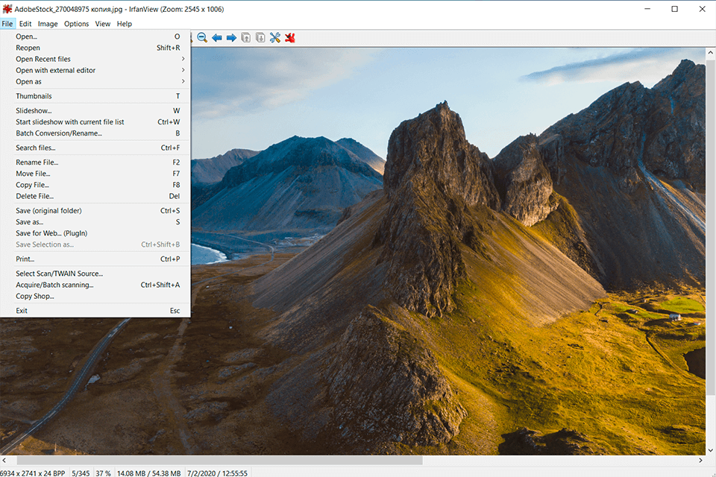Open settings via the wrench-screwdriver icon
Image resolution: width=716 pixels, height=477 pixels.
275,38
